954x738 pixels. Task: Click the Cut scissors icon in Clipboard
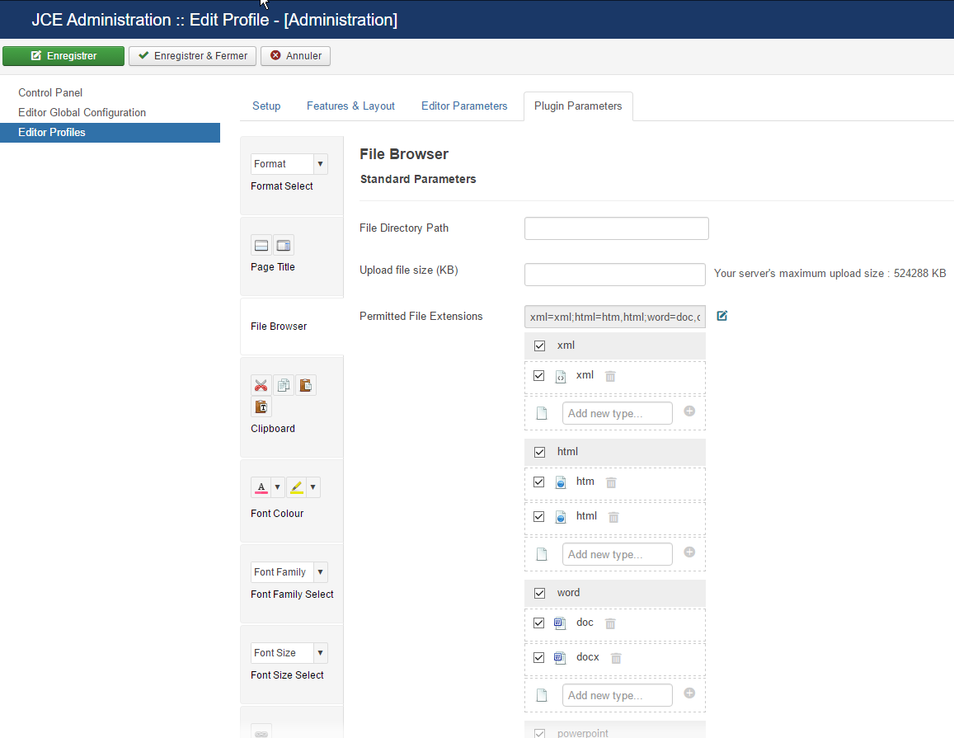[261, 385]
